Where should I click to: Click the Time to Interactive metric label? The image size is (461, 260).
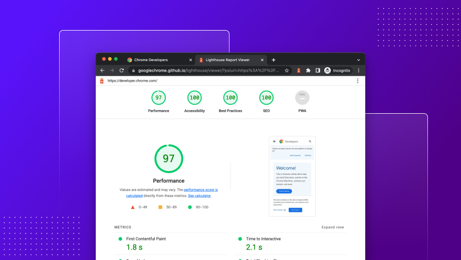[263, 239]
